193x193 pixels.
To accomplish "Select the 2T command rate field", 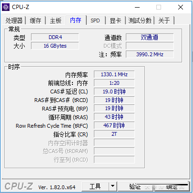I will coord(114,134).
